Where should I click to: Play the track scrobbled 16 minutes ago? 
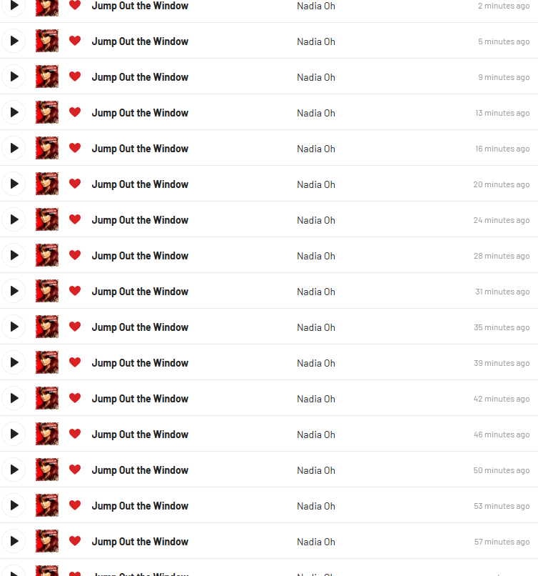(x=14, y=148)
